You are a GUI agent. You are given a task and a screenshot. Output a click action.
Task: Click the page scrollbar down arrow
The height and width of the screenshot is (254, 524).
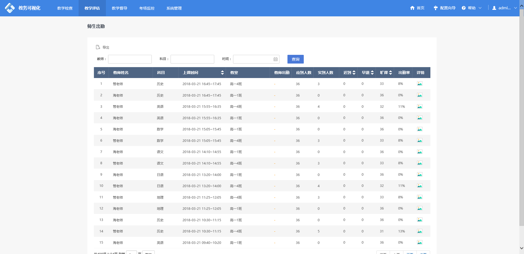[522, 248]
